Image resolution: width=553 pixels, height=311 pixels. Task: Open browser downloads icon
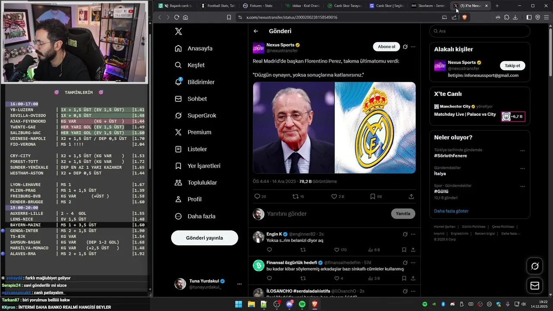click(515, 17)
